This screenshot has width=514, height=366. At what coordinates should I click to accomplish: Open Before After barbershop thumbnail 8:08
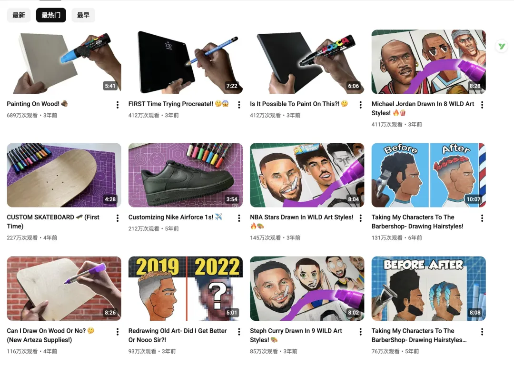tap(428, 288)
